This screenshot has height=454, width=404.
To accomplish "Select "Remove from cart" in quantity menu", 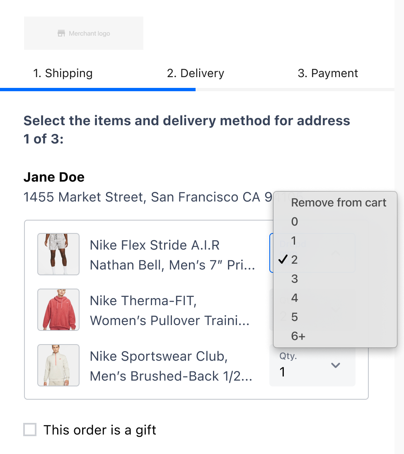I will 339,203.
